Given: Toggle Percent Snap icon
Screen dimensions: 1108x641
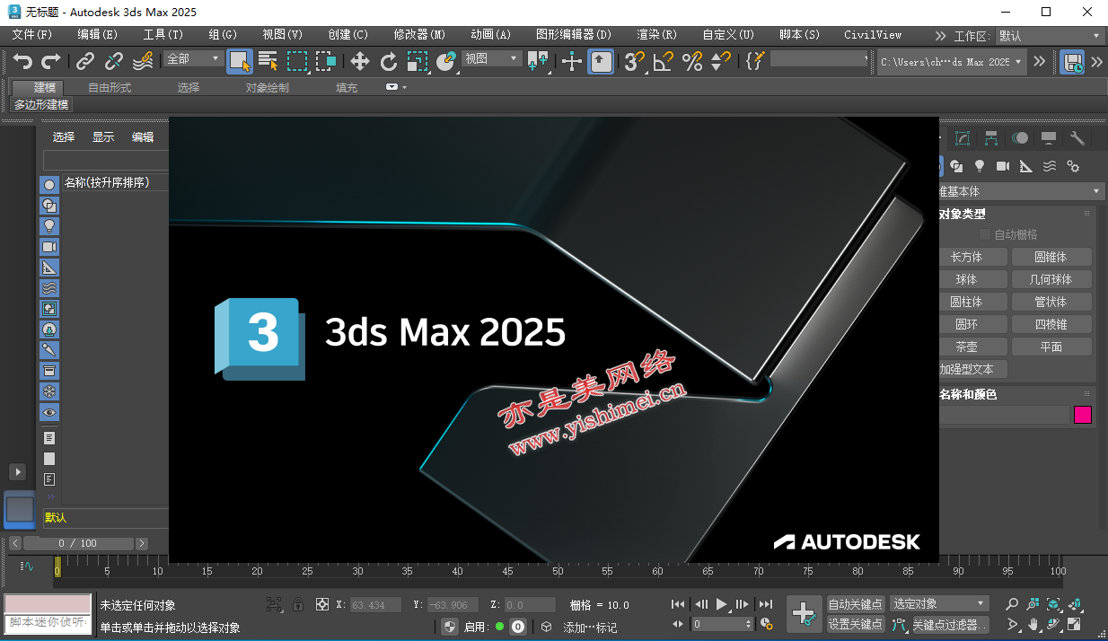Looking at the screenshot, I should click(x=692, y=61).
